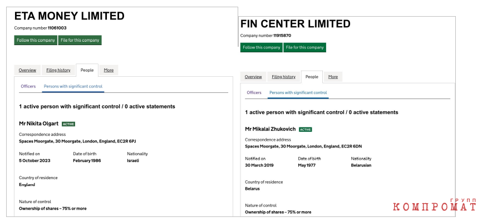Click Follow this company for ETA Money
The height and width of the screenshot is (222, 482).
click(x=36, y=40)
